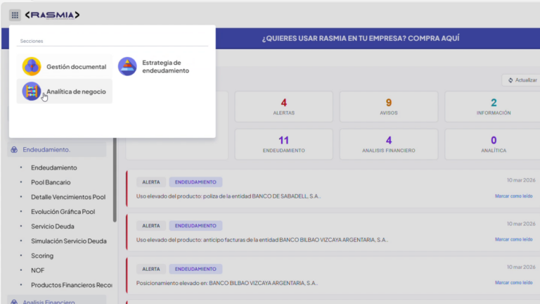This screenshot has height=304, width=540.
Task: Click ALERTA tag on Sabadell alert
Action: click(151, 182)
